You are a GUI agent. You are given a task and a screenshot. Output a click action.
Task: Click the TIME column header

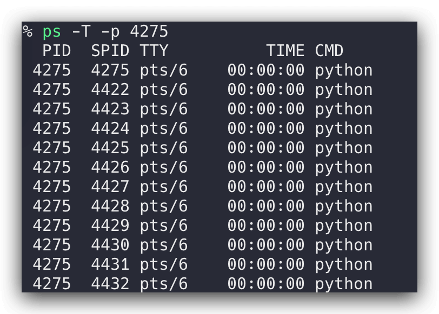click(285, 51)
